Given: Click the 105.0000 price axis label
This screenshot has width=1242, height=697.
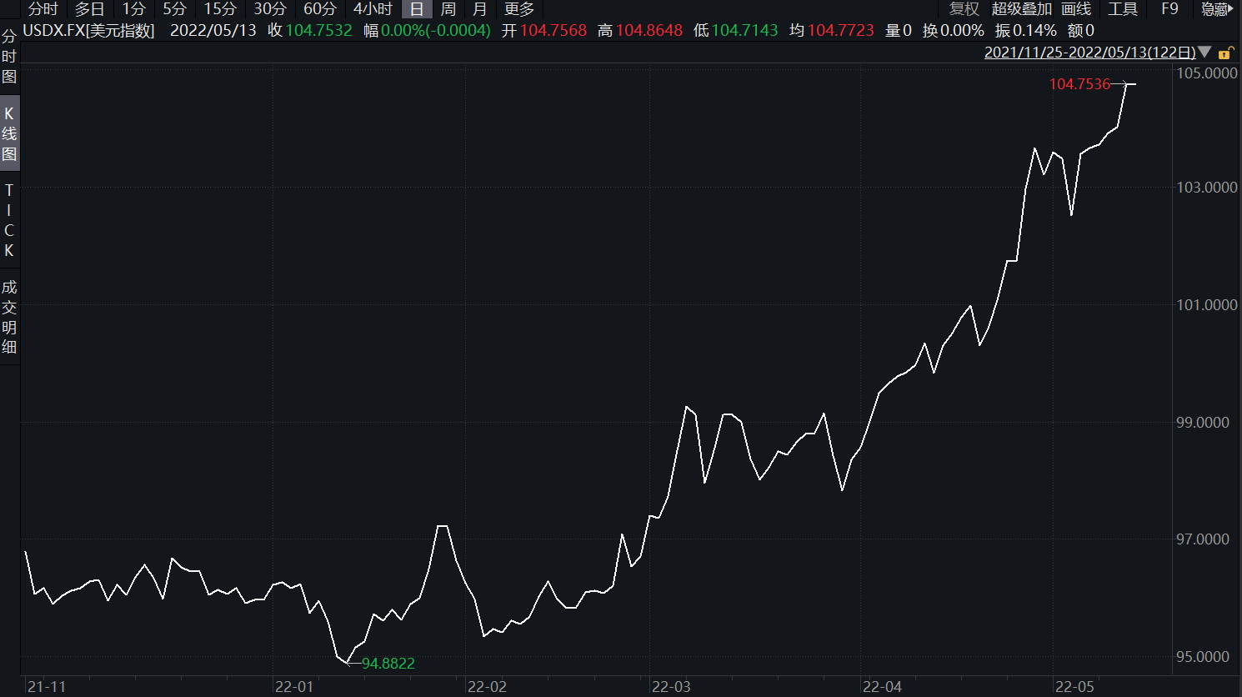Looking at the screenshot, I should click(1207, 73).
